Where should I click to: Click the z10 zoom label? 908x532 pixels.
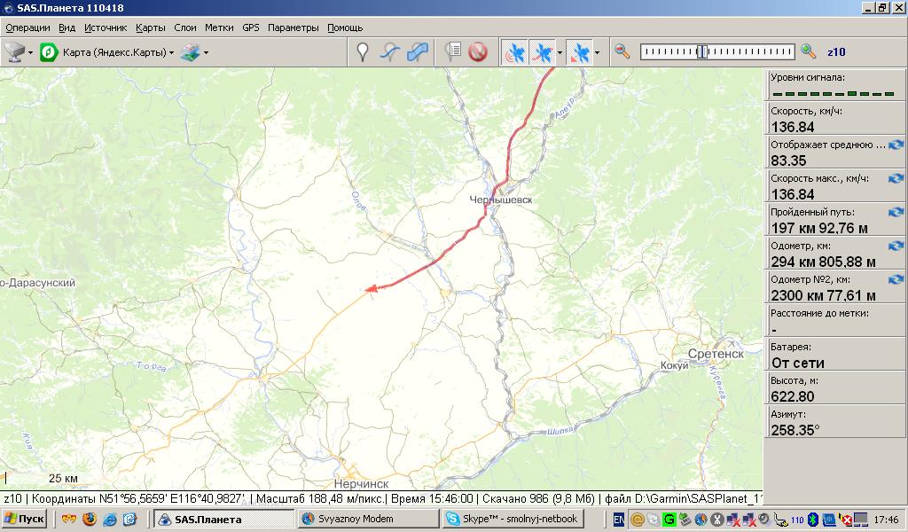(x=836, y=52)
